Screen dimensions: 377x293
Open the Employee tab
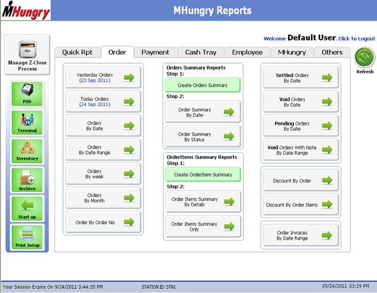[247, 52]
